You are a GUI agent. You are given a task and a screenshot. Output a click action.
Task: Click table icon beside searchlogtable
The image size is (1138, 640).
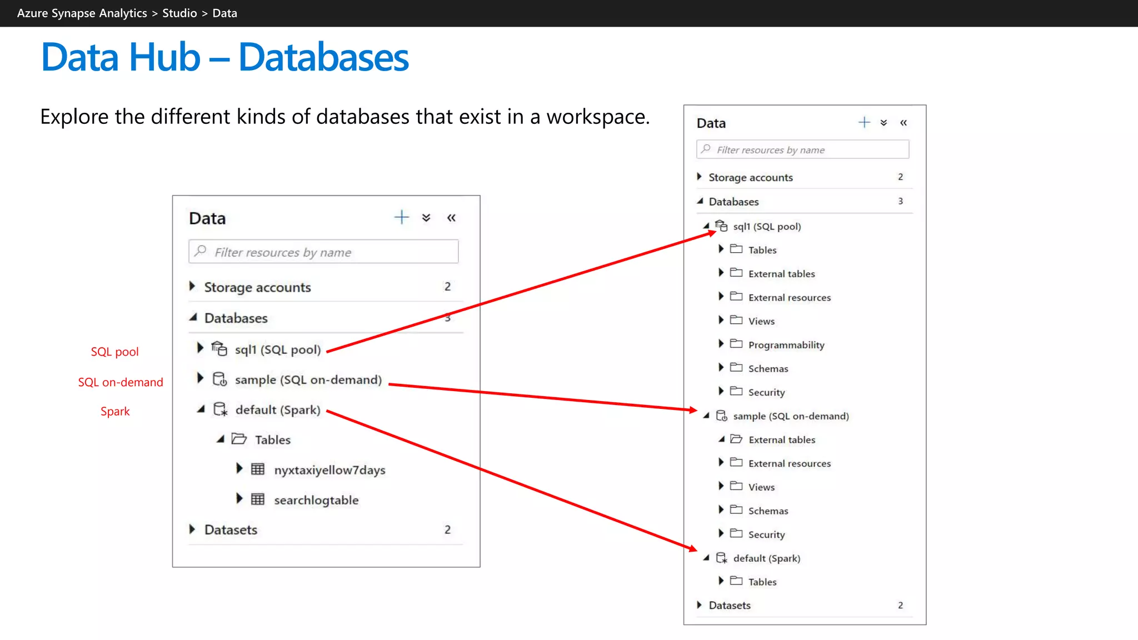tap(258, 499)
